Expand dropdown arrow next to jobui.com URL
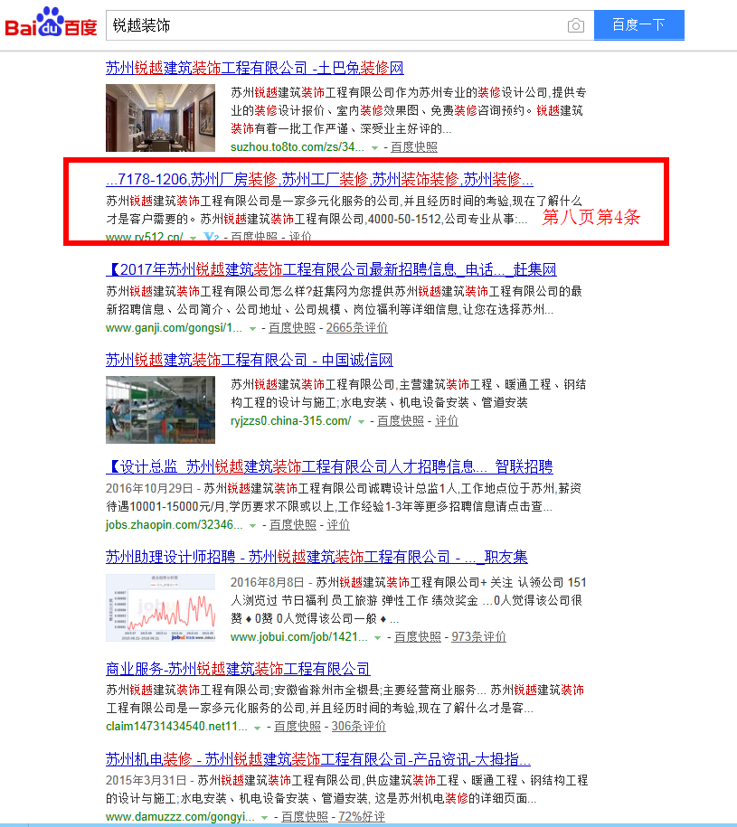 click(x=377, y=638)
